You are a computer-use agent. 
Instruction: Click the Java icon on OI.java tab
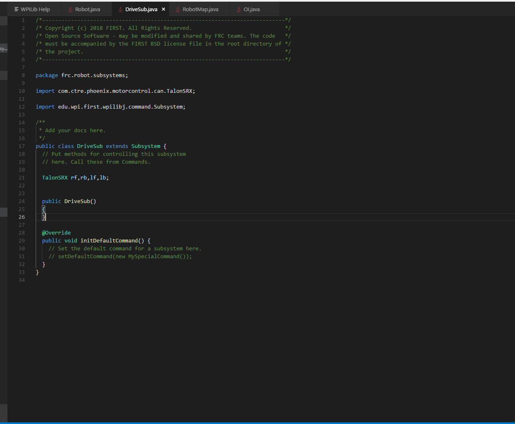(239, 10)
